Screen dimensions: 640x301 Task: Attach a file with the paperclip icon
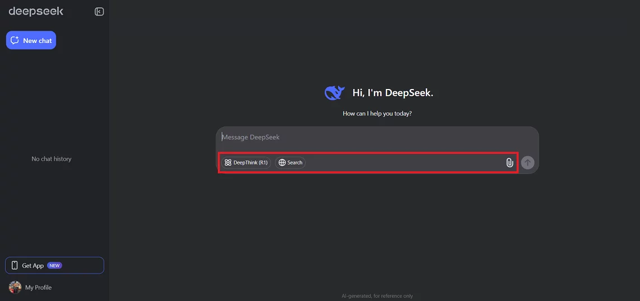coord(510,163)
